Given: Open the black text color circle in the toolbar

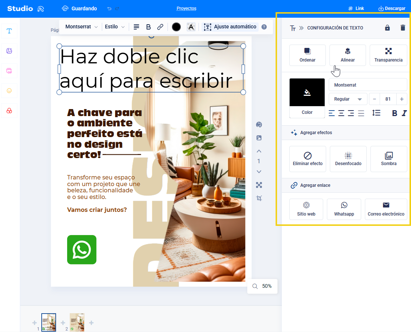Looking at the screenshot, I should coord(176,27).
